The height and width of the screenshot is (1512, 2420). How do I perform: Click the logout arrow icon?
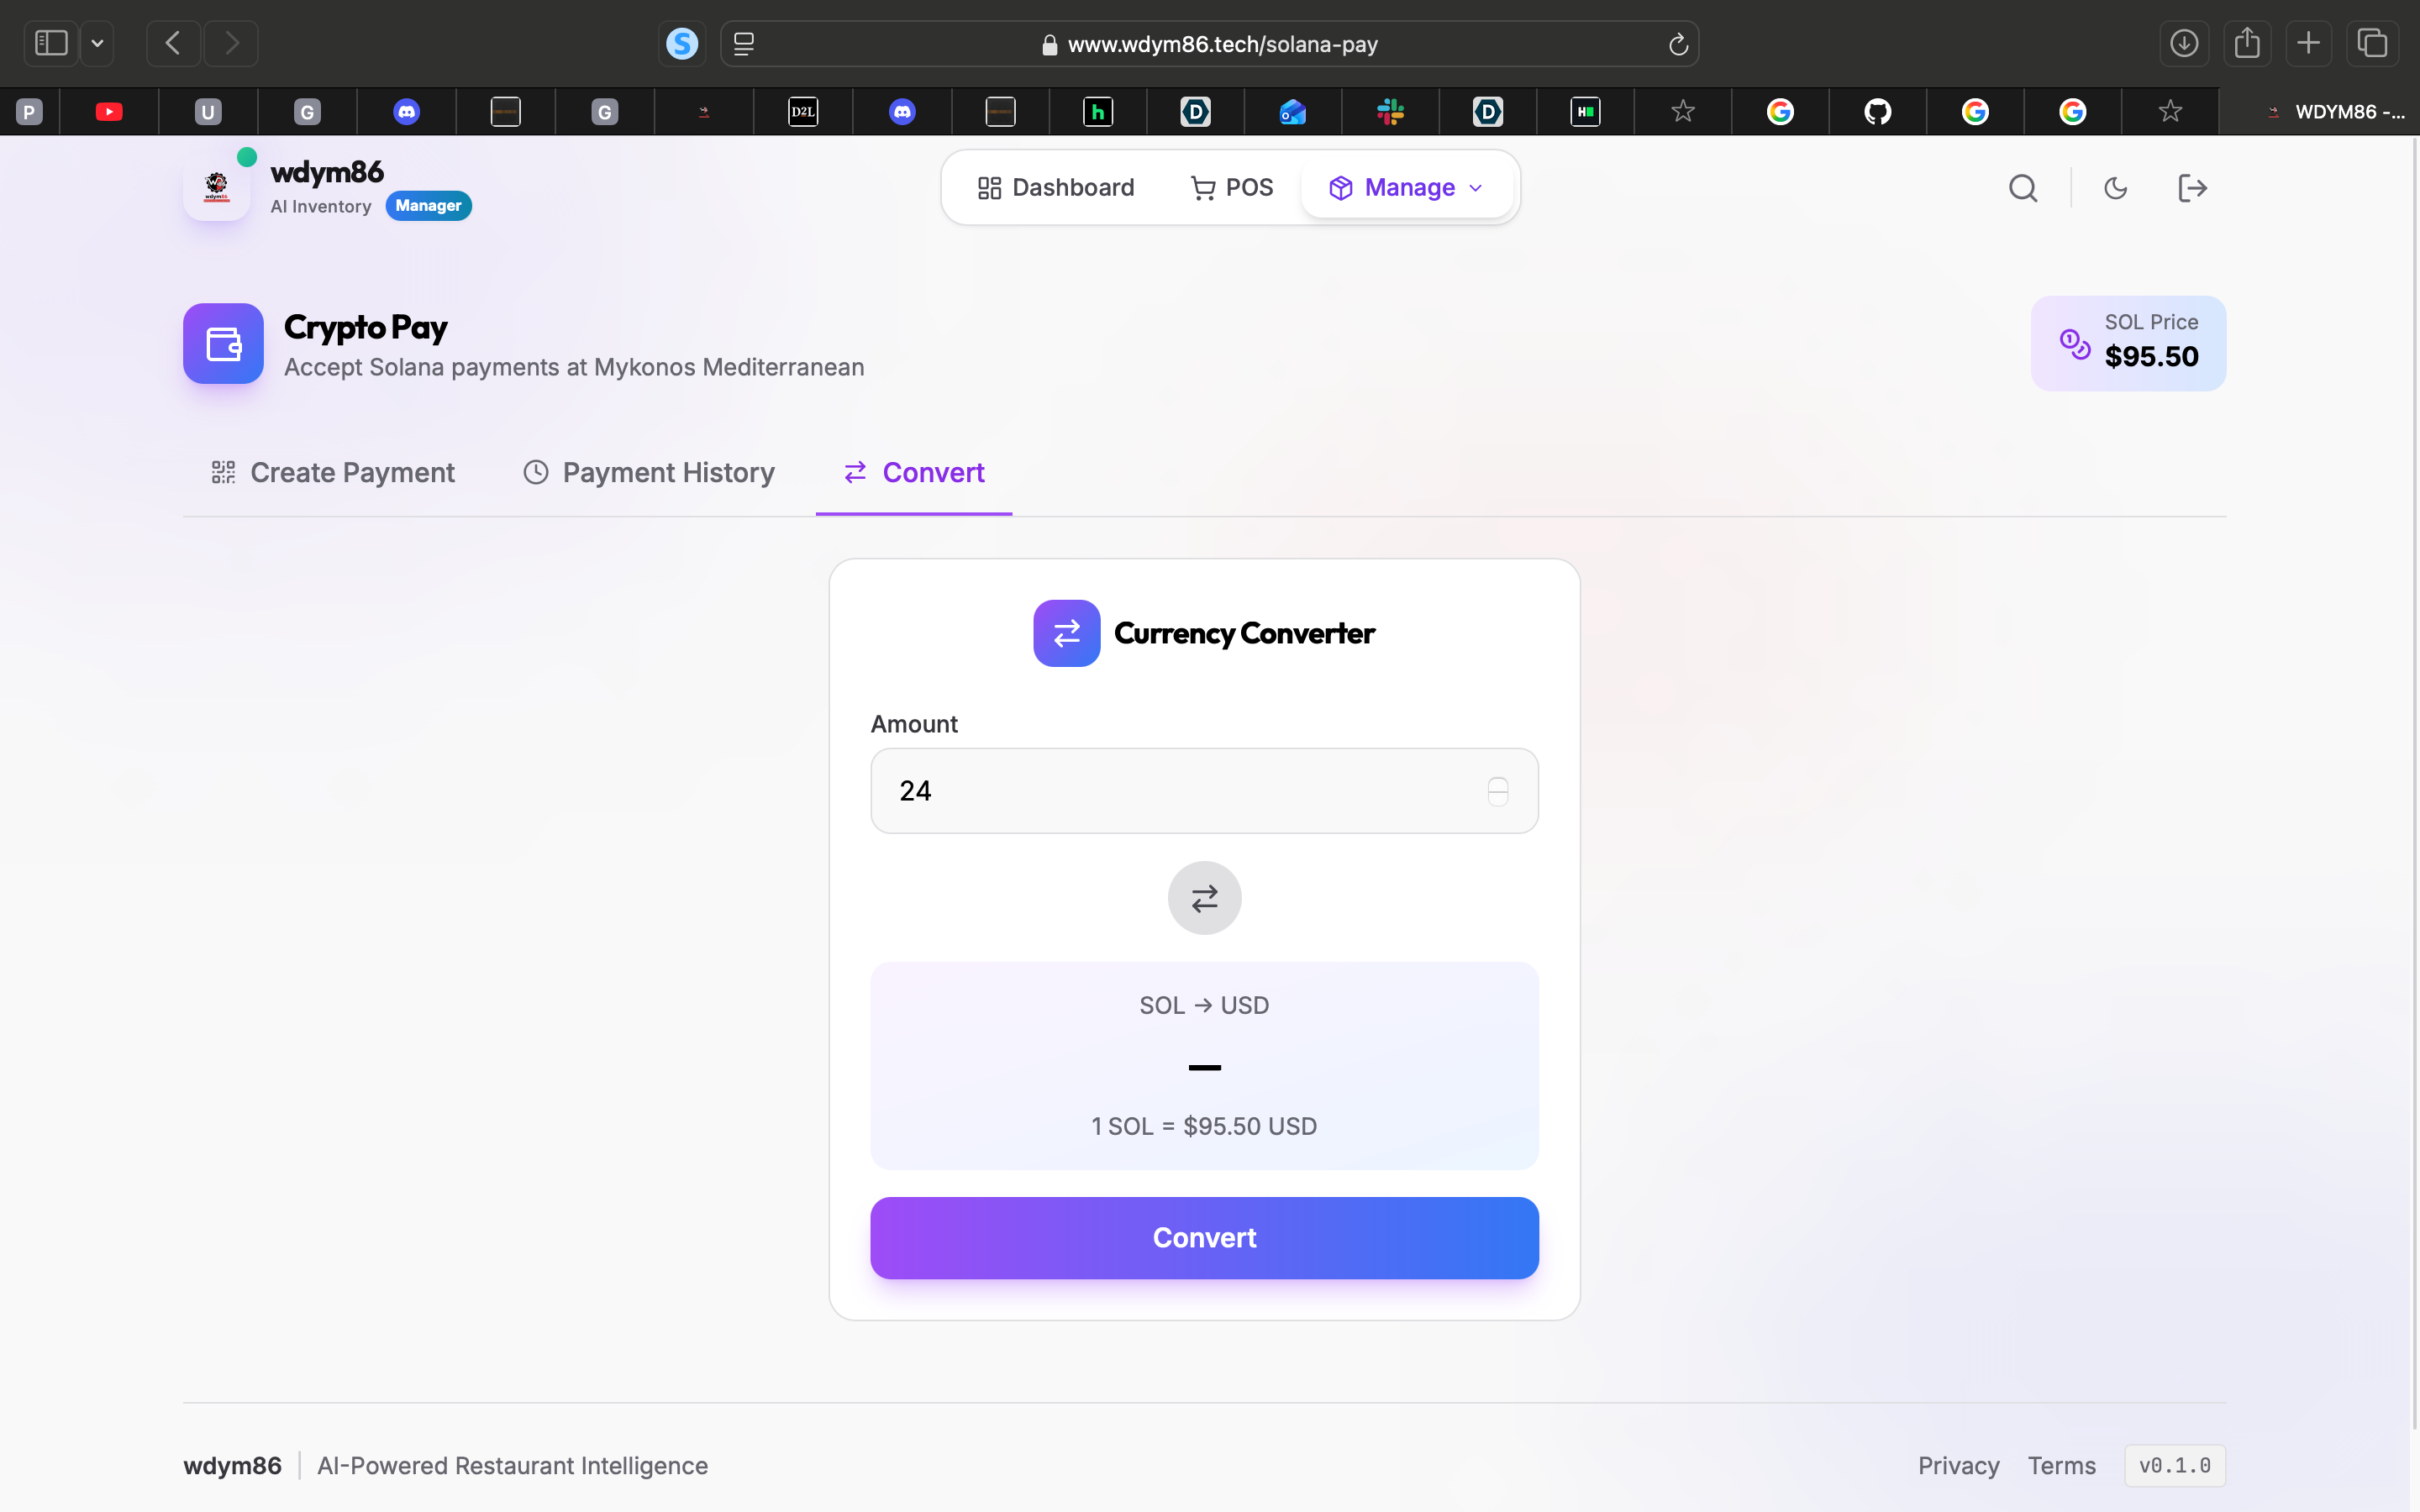pyautogui.click(x=2192, y=188)
